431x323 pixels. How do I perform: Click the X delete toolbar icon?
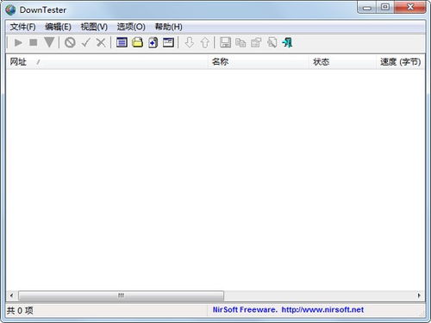tap(101, 43)
